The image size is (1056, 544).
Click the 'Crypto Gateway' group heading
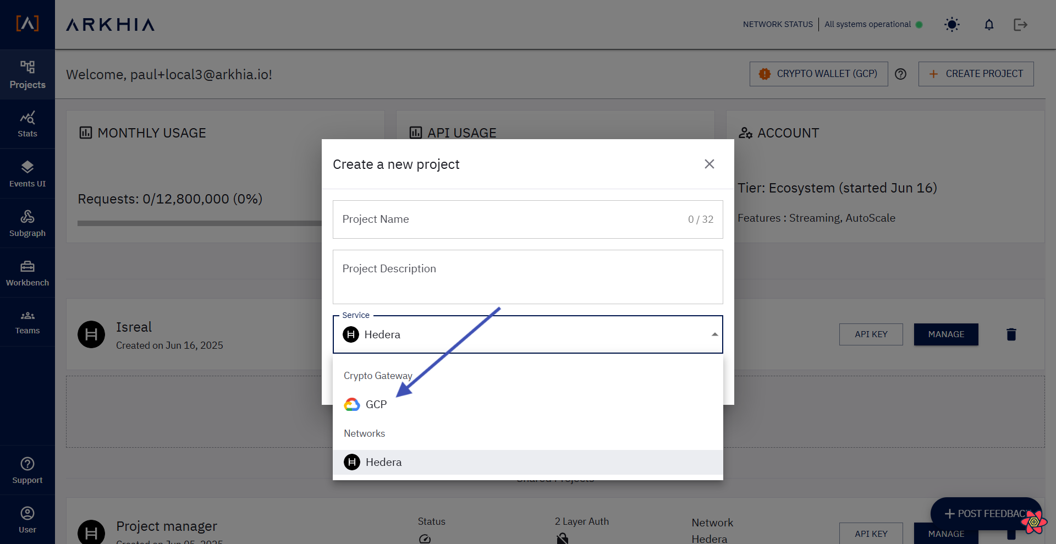(378, 376)
